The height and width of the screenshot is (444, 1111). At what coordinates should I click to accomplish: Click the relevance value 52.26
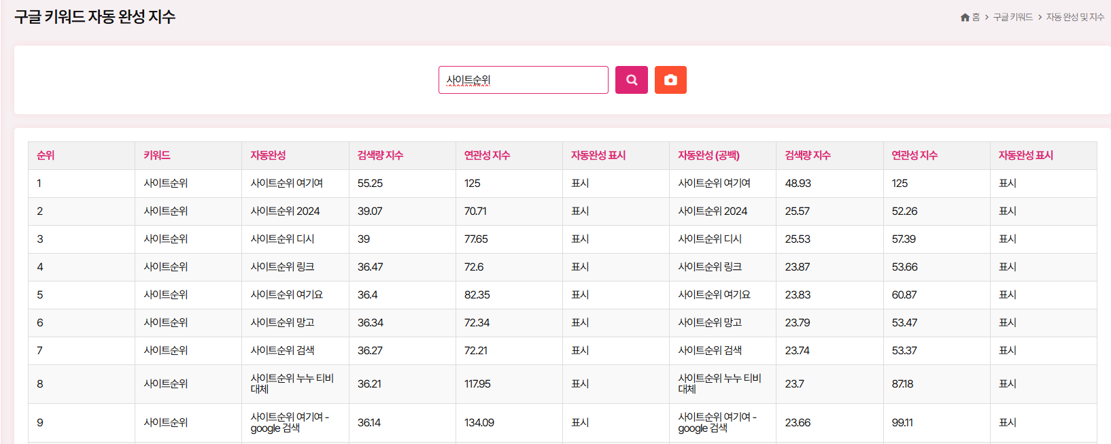(904, 211)
